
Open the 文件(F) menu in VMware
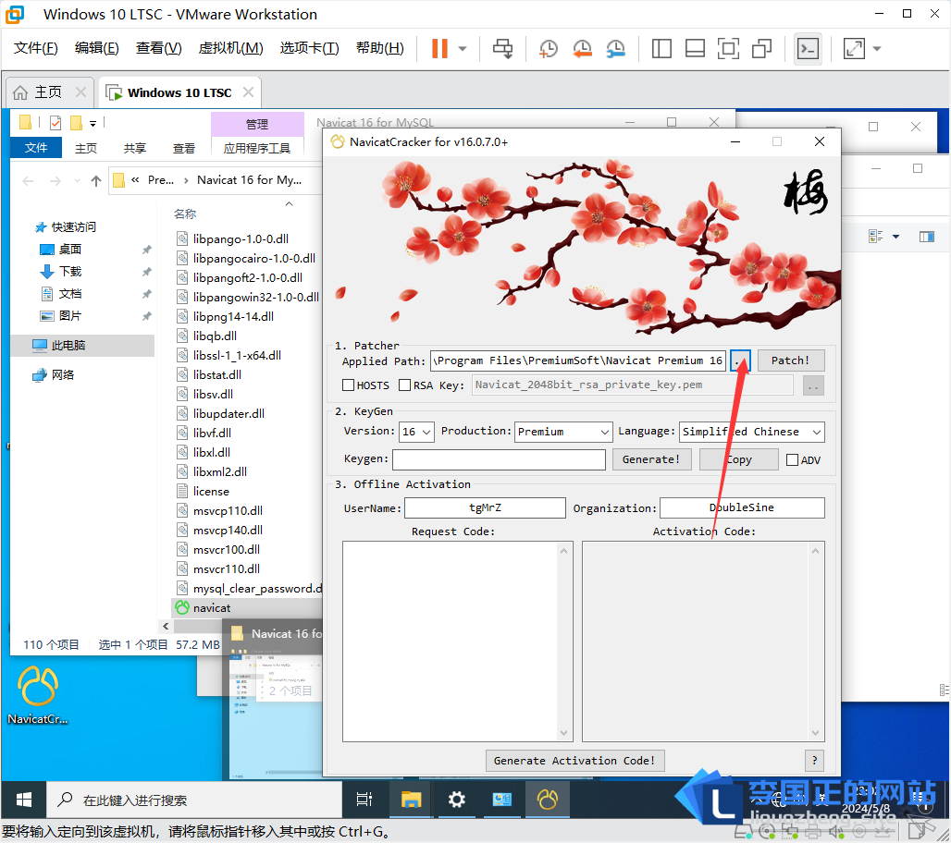pyautogui.click(x=36, y=48)
